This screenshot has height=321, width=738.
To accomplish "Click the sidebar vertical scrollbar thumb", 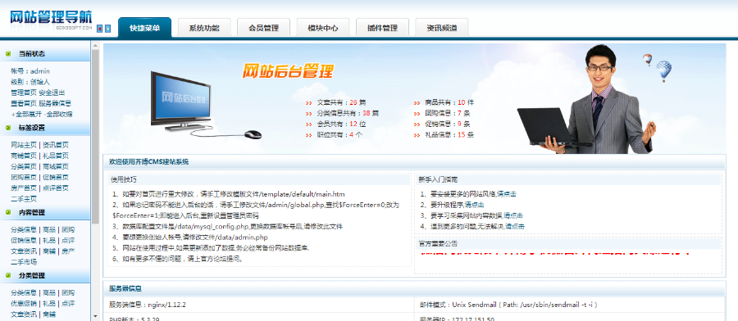I will click(x=96, y=136).
